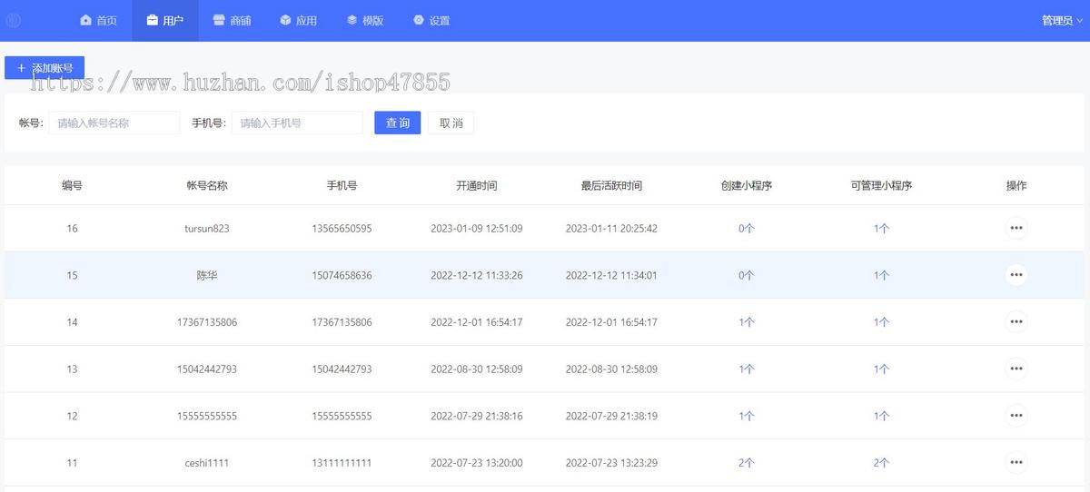Open 可管理小程序 count for 陈华
The width and height of the screenshot is (1090, 492).
[x=881, y=275]
